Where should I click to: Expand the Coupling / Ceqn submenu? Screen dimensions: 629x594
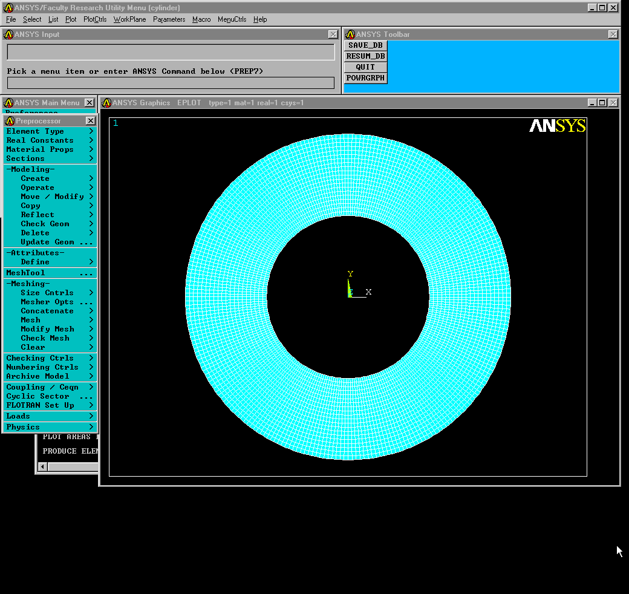[50, 387]
